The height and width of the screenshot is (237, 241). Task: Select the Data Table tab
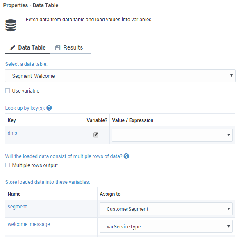(x=28, y=48)
